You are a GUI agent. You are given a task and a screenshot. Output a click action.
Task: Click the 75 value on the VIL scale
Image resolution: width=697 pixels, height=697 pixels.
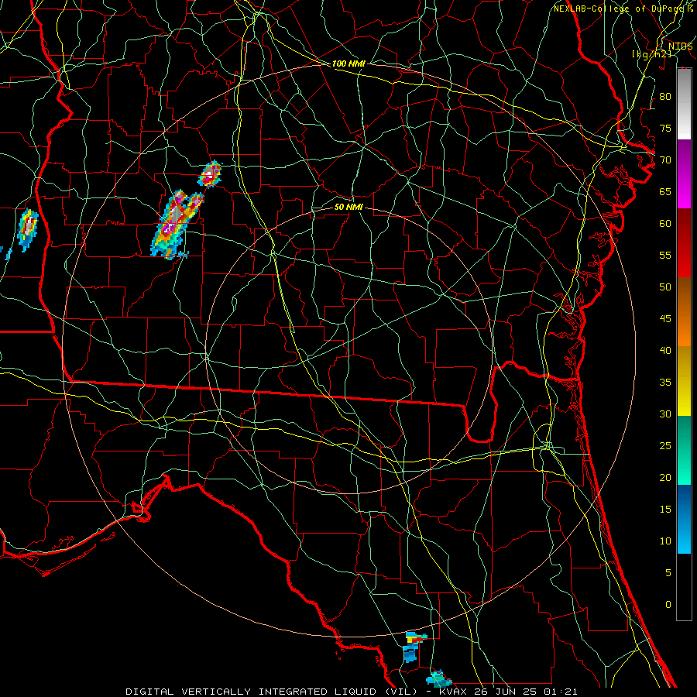point(665,128)
